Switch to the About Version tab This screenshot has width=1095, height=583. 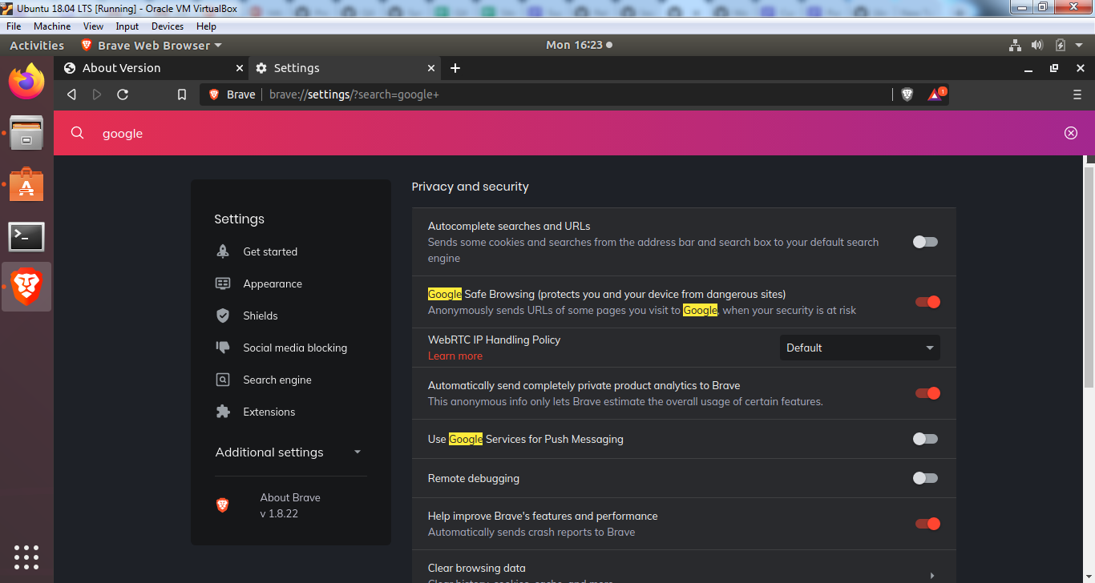click(x=154, y=68)
